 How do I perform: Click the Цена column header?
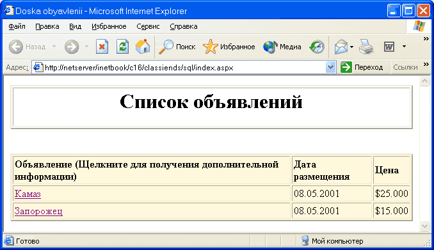pos(391,170)
